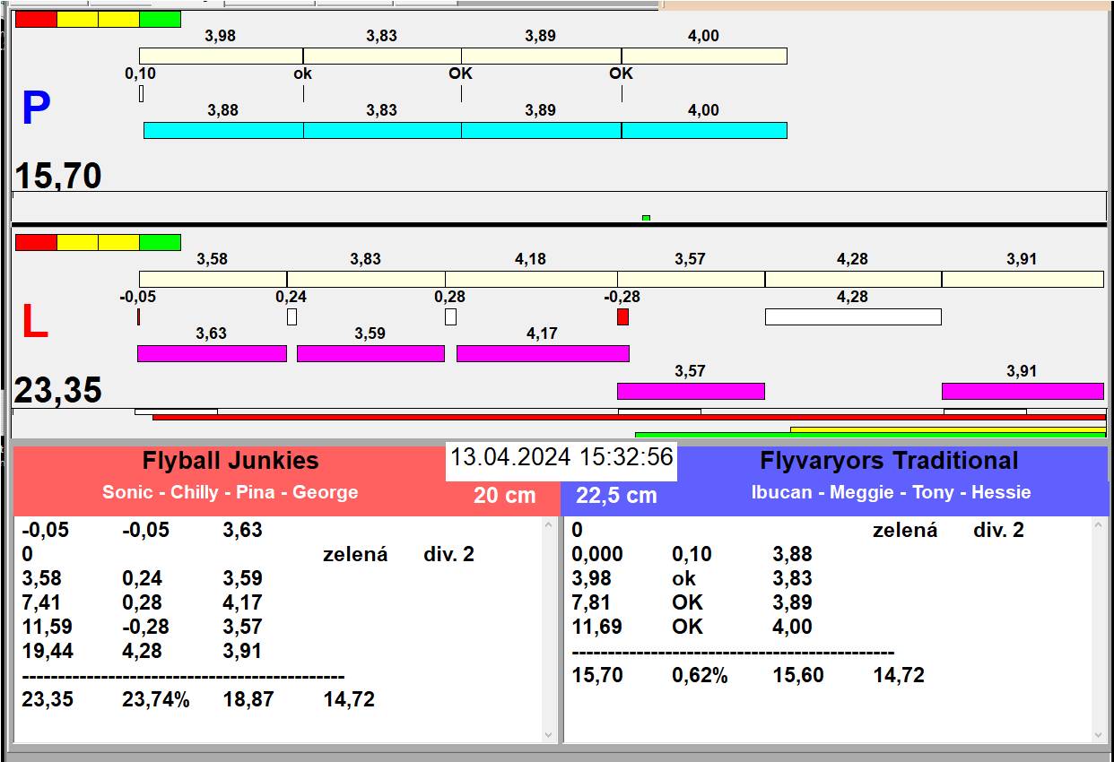Click the 23,74% value in Flyball Junkies results
This screenshot has width=1114, height=762.
pyautogui.click(x=156, y=699)
